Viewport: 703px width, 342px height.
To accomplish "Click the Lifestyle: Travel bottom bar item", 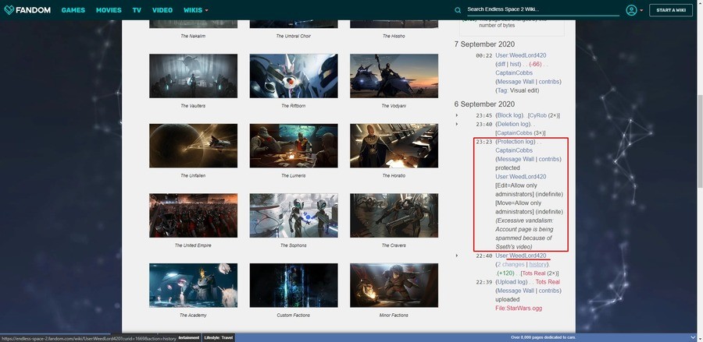I will [x=219, y=337].
